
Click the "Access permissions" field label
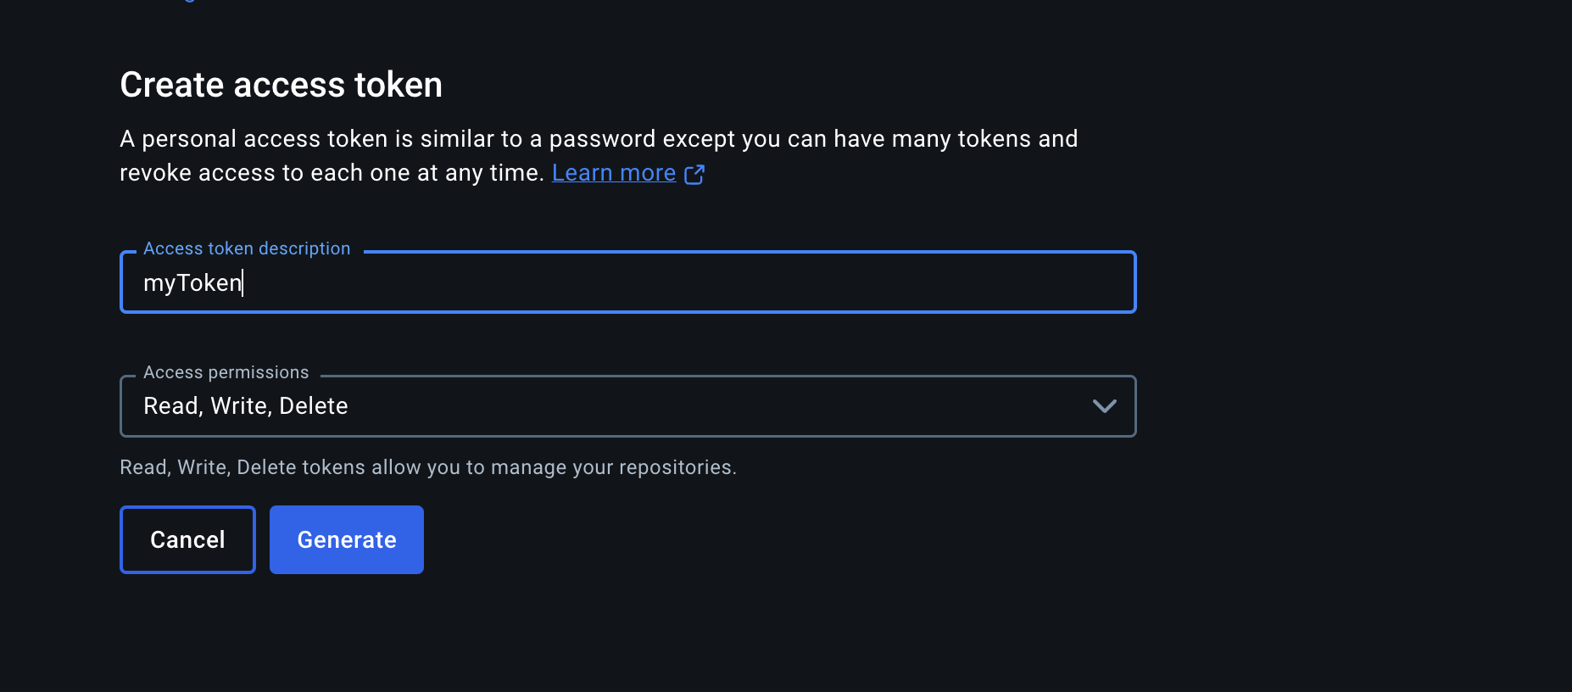226,372
